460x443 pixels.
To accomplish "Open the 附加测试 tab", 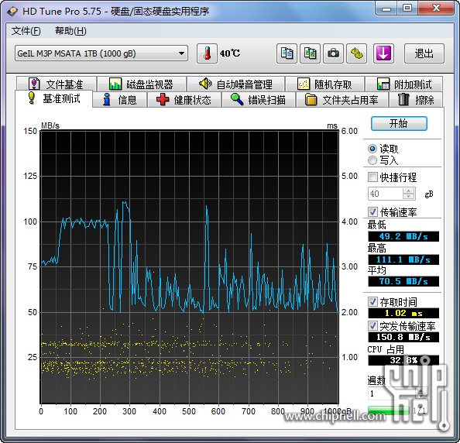I will pos(404,84).
